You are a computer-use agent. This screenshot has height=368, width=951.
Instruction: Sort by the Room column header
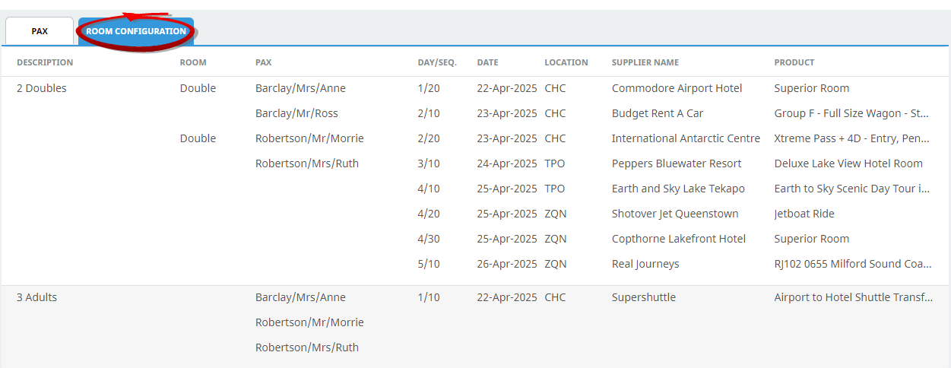[x=193, y=62]
